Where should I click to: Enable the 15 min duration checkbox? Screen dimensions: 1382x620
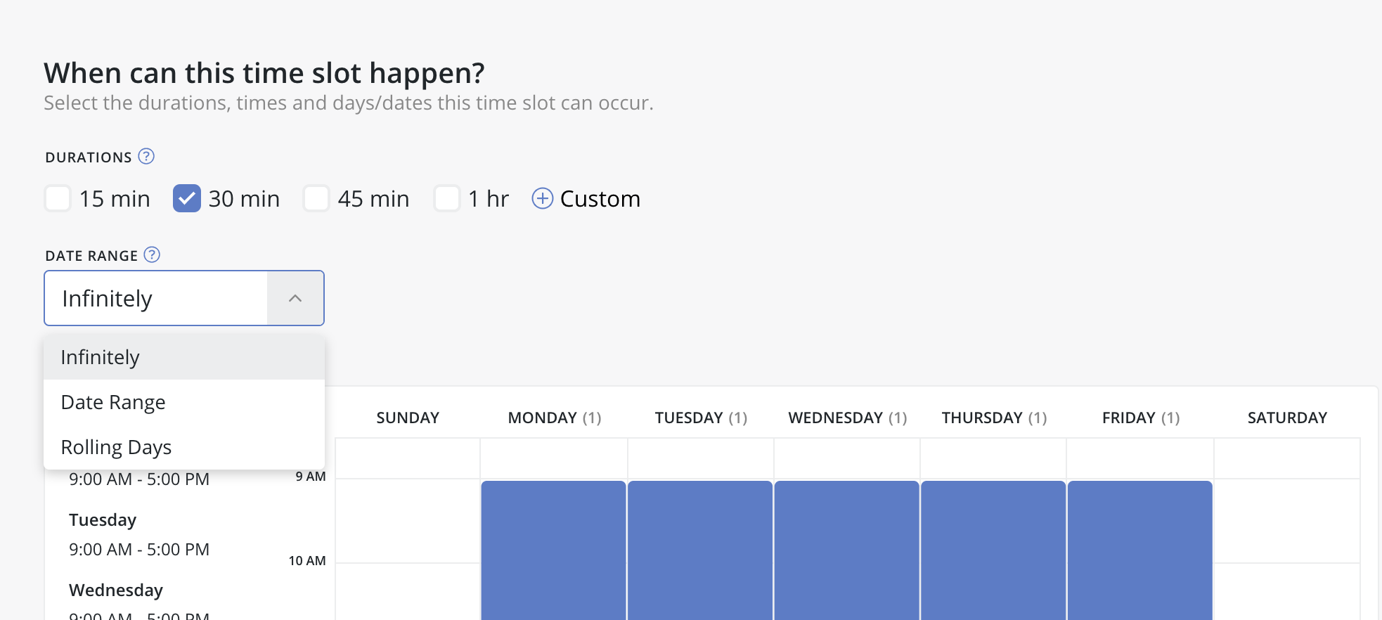[58, 198]
